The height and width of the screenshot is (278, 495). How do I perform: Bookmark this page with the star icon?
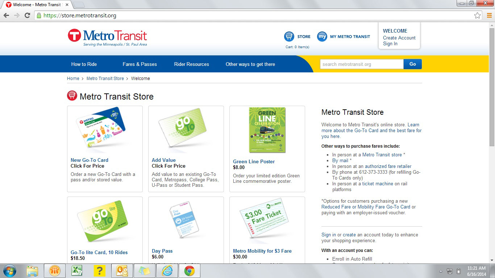[x=478, y=15]
